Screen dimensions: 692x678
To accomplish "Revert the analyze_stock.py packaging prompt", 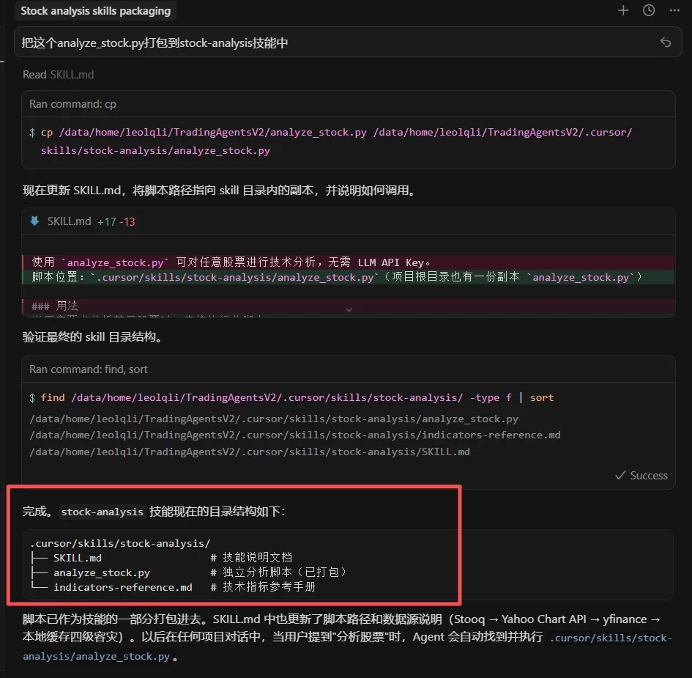I will click(666, 43).
